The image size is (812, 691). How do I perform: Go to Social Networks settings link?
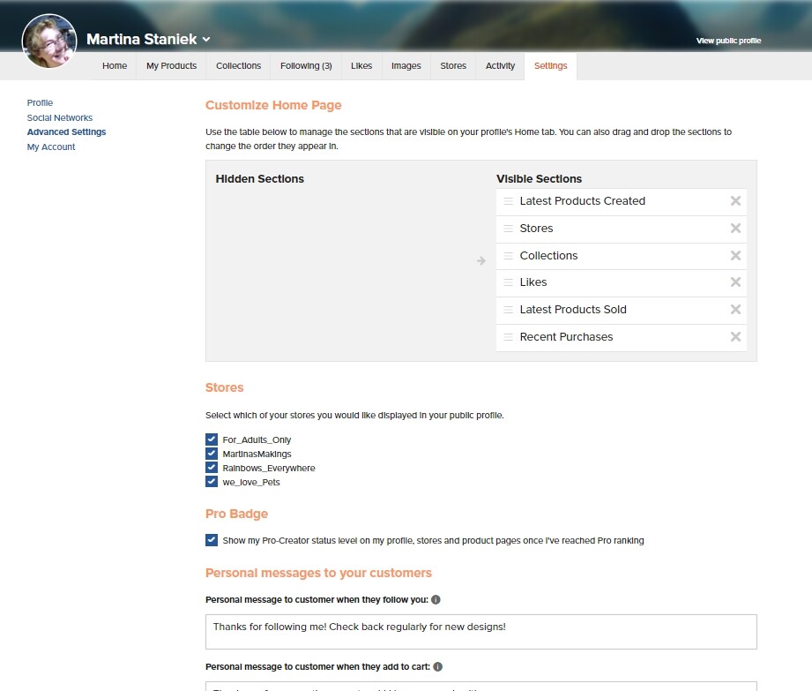click(60, 117)
